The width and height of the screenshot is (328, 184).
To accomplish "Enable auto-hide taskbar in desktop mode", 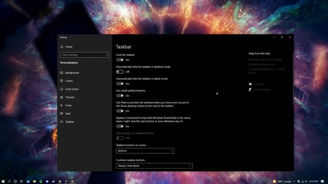I will (x=120, y=72).
